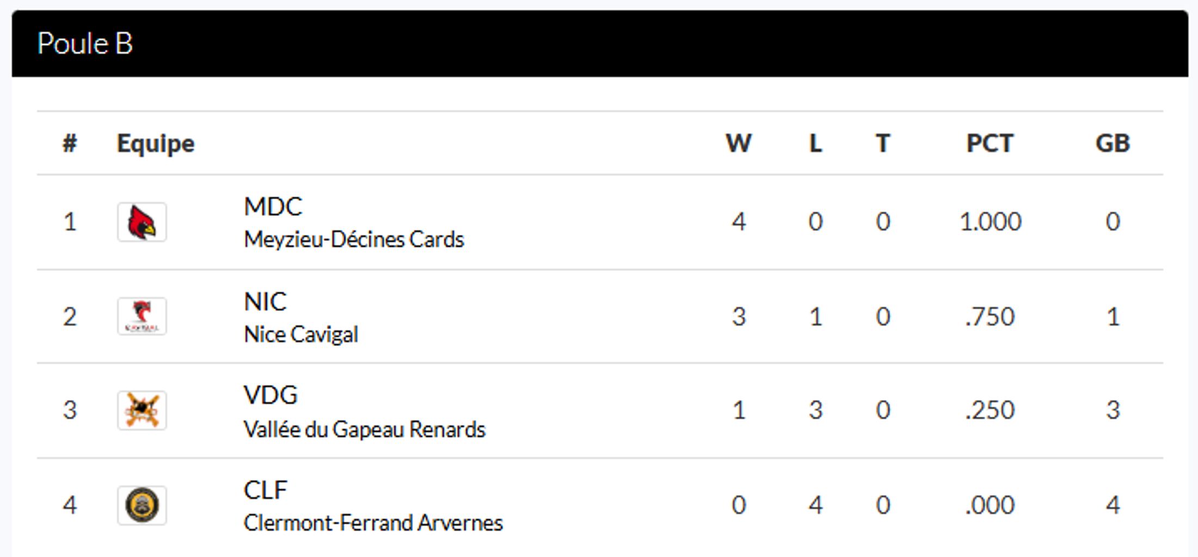1198x557 pixels.
Task: Click the Equipe column header
Action: click(156, 144)
